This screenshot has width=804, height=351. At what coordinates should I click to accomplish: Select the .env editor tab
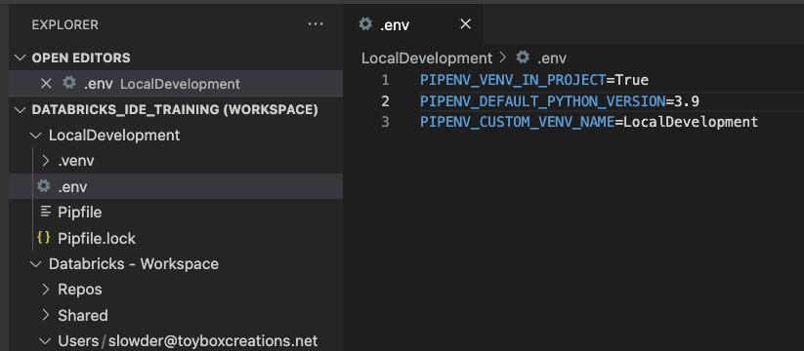point(413,24)
